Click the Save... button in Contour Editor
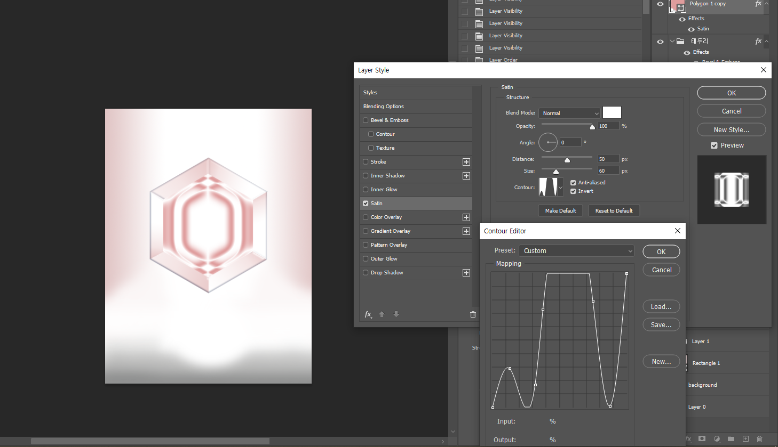Screen dimensions: 778x447 [x=661, y=324]
